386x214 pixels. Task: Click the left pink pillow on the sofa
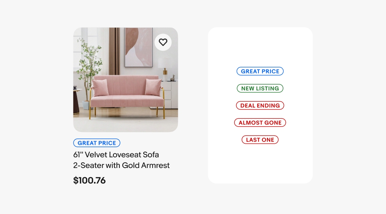[x=100, y=87]
